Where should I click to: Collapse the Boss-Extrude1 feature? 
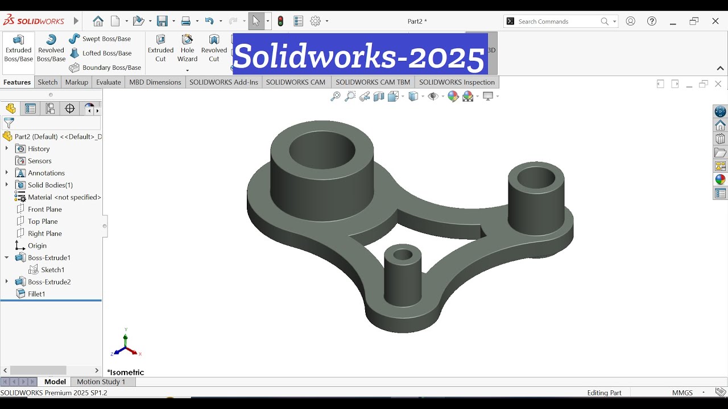point(7,257)
